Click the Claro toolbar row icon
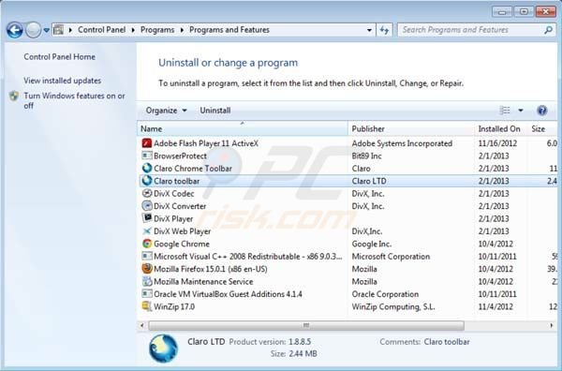Screen dimensions: 562x371 coord(147,181)
